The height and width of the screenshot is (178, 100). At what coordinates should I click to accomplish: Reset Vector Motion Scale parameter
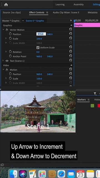click(x=71, y=38)
